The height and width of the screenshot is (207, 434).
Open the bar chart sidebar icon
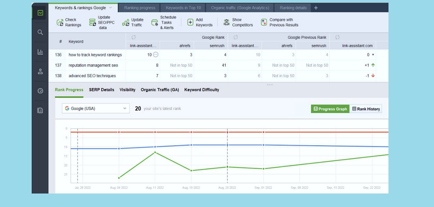click(x=40, y=52)
